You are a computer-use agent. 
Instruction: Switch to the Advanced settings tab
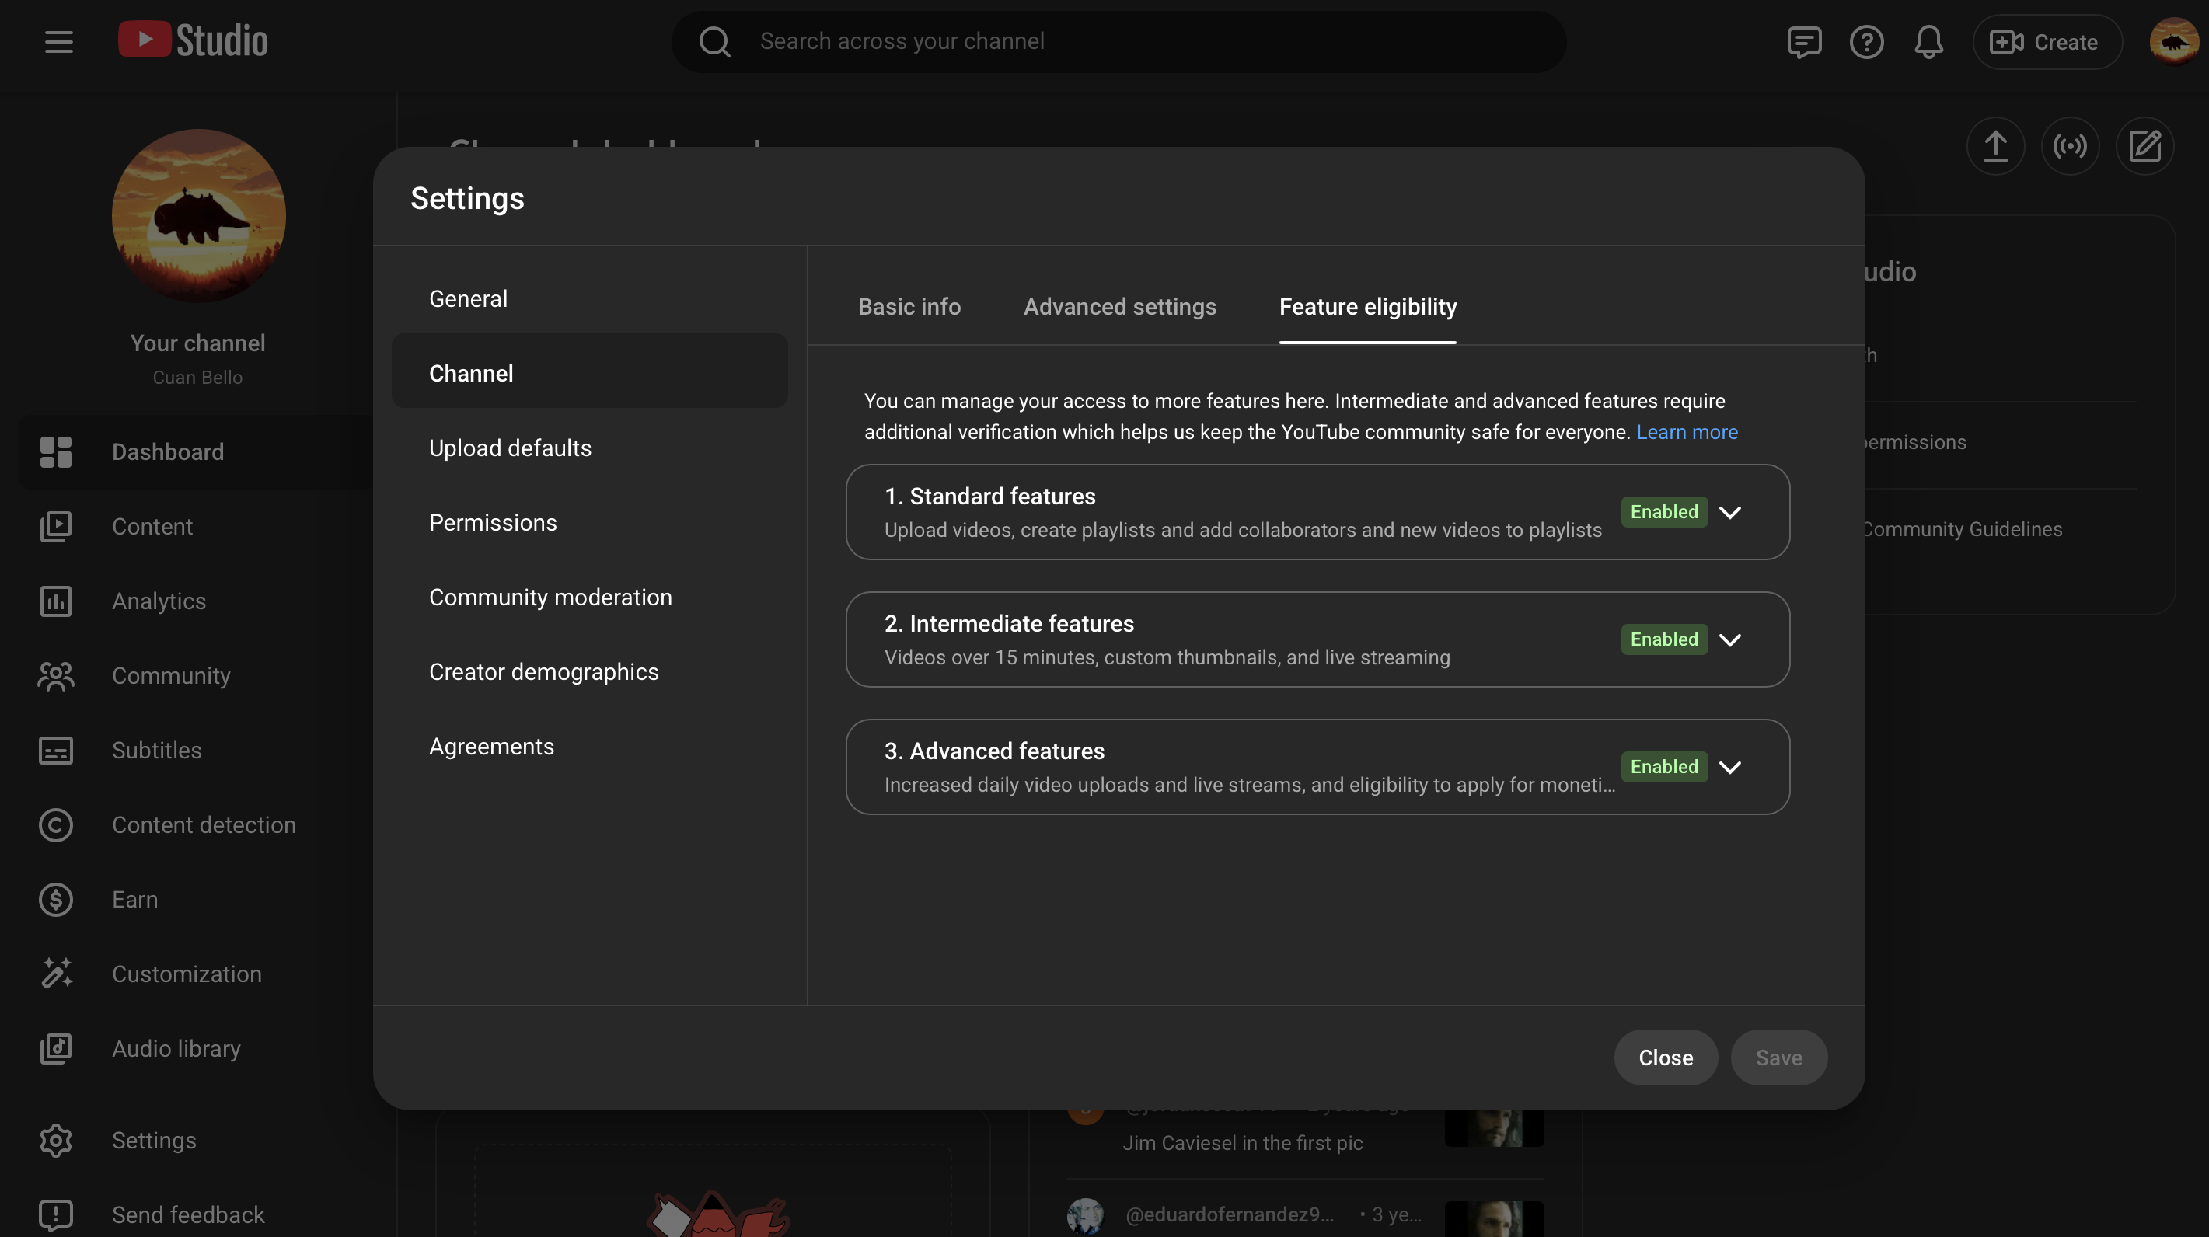1119,307
